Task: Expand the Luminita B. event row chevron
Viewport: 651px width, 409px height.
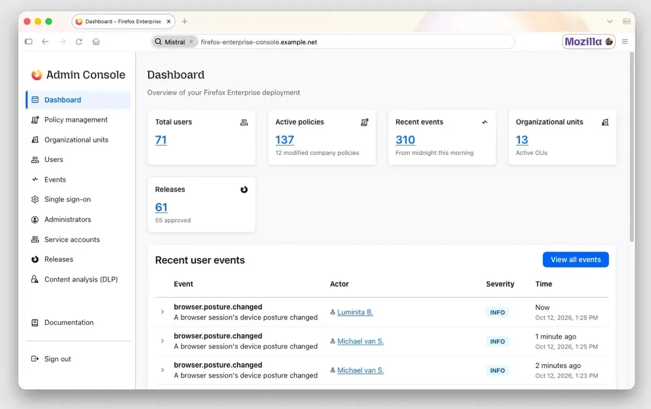Action: [x=162, y=312]
